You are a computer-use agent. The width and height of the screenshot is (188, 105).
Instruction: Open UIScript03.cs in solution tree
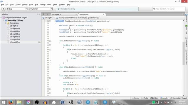(x=15, y=31)
